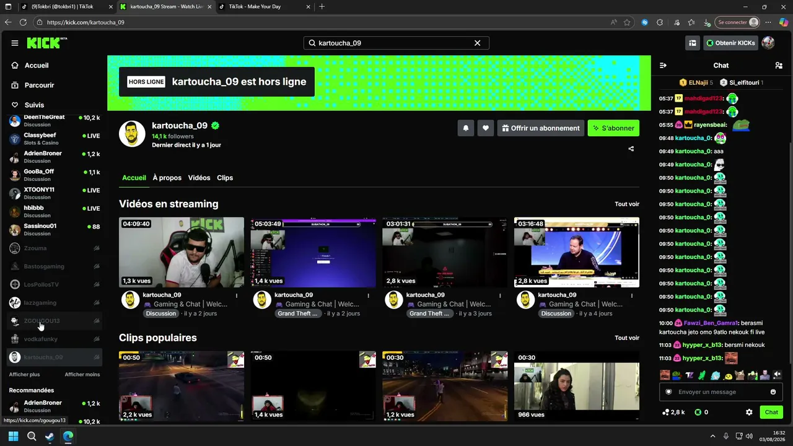The width and height of the screenshot is (793, 446).
Task: Open Windows Start menu
Action: (x=13, y=436)
